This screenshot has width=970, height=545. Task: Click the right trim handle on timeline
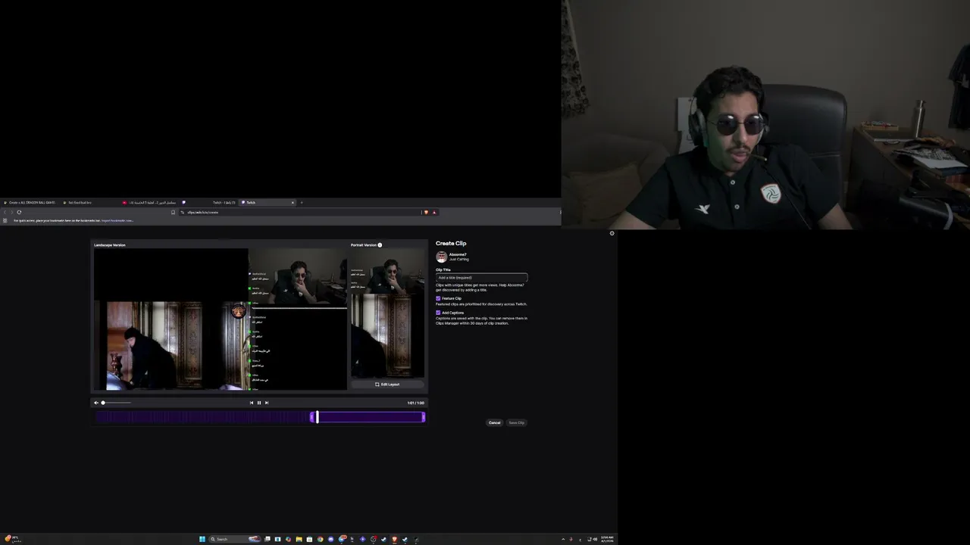(424, 417)
